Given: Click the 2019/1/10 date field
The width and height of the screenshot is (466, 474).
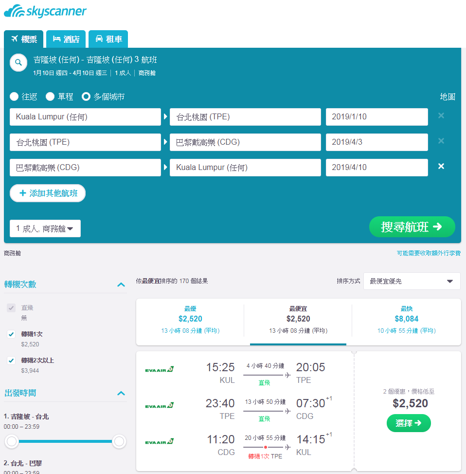Looking at the screenshot, I should click(x=376, y=117).
